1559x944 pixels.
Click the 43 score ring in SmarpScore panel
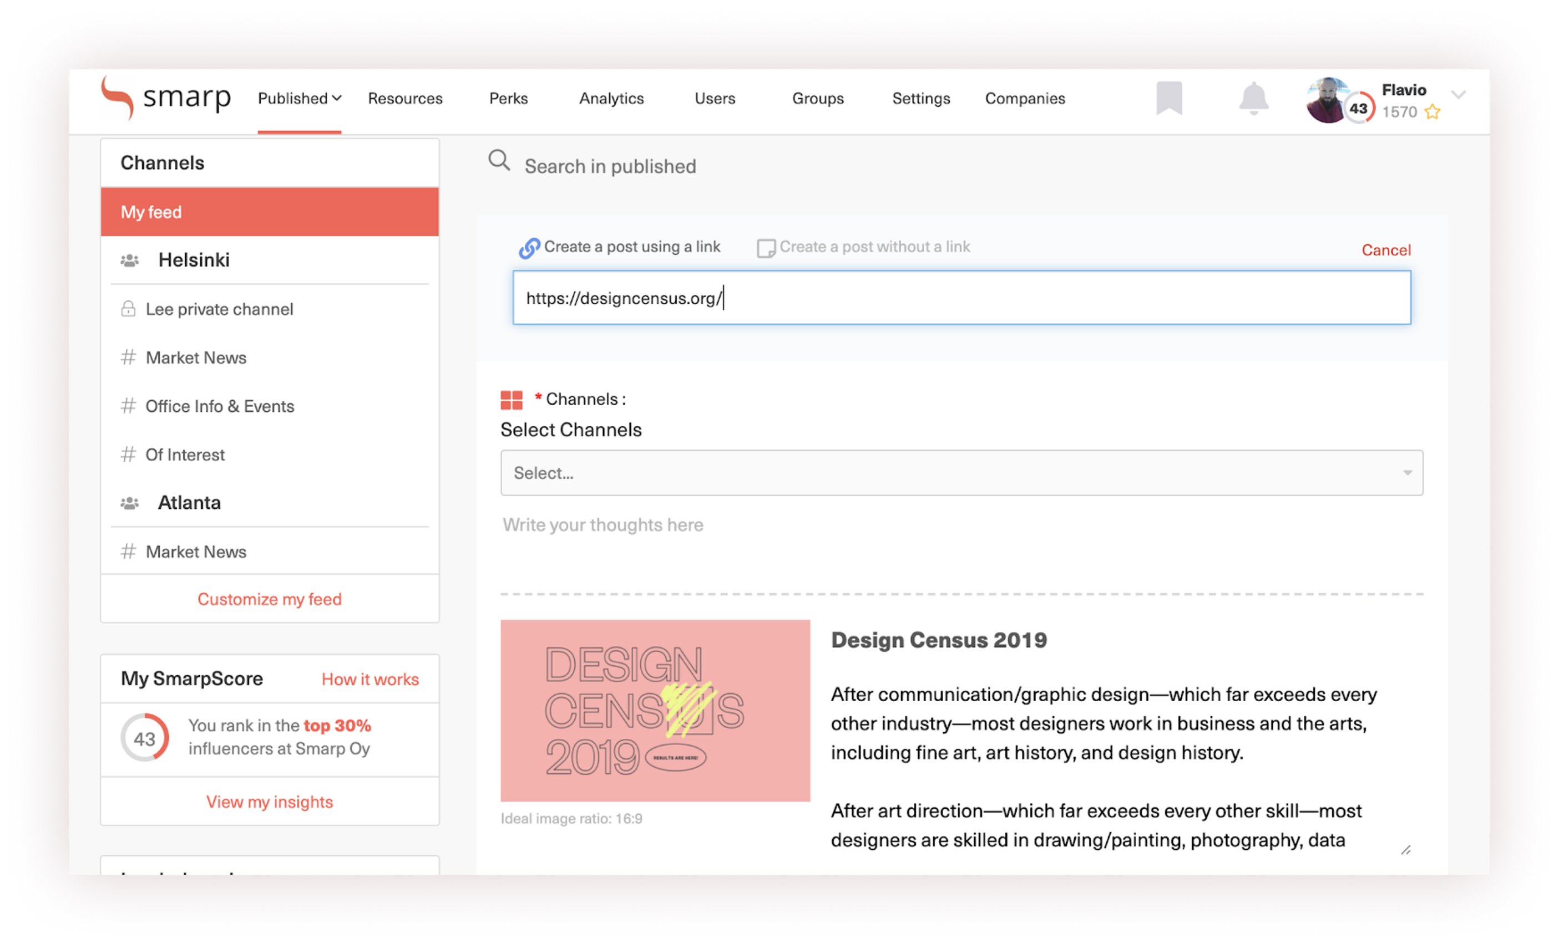tap(145, 738)
